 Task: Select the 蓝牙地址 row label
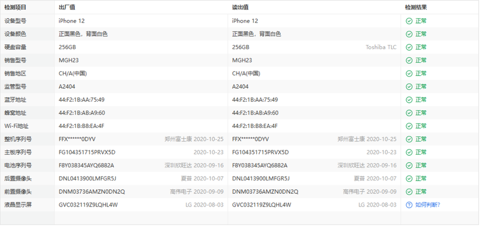(15, 100)
